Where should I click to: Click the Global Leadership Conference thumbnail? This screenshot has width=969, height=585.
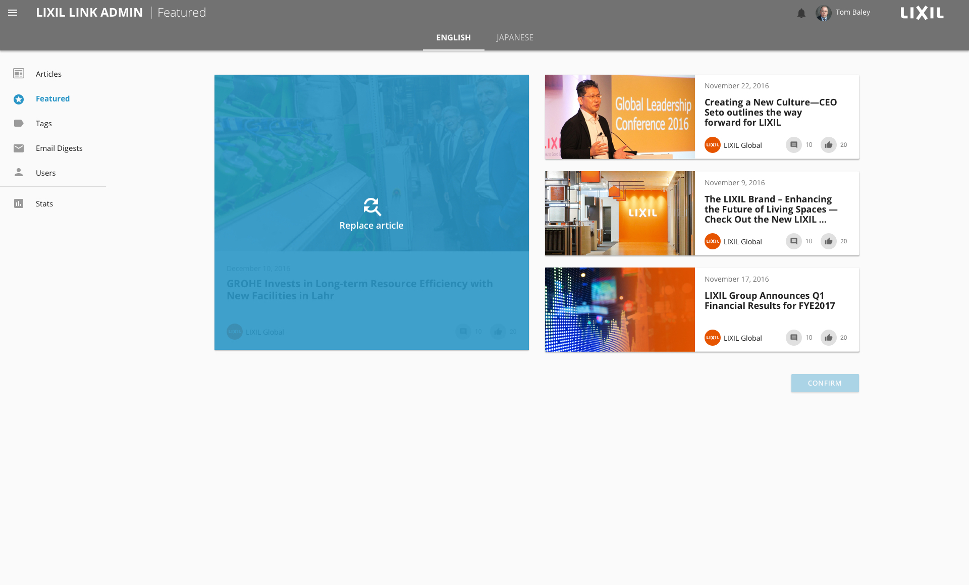[620, 117]
